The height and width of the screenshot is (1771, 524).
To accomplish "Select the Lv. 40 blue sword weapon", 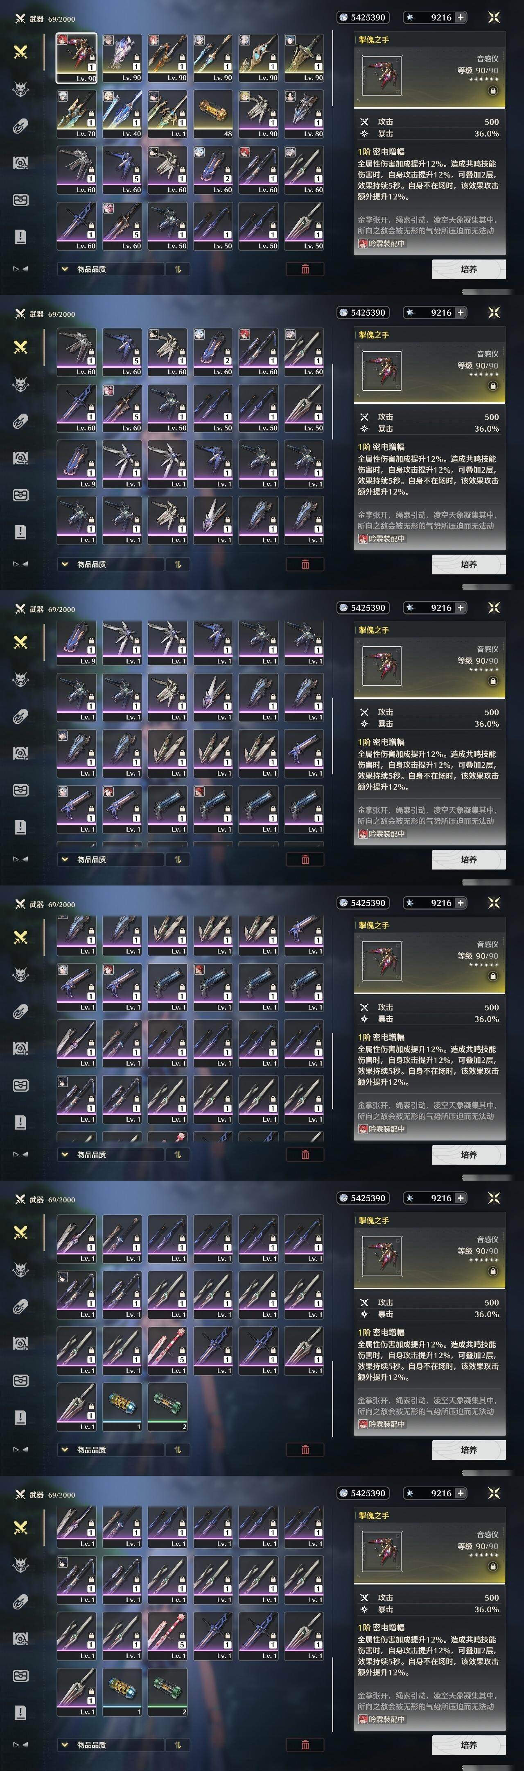I will pos(122,114).
